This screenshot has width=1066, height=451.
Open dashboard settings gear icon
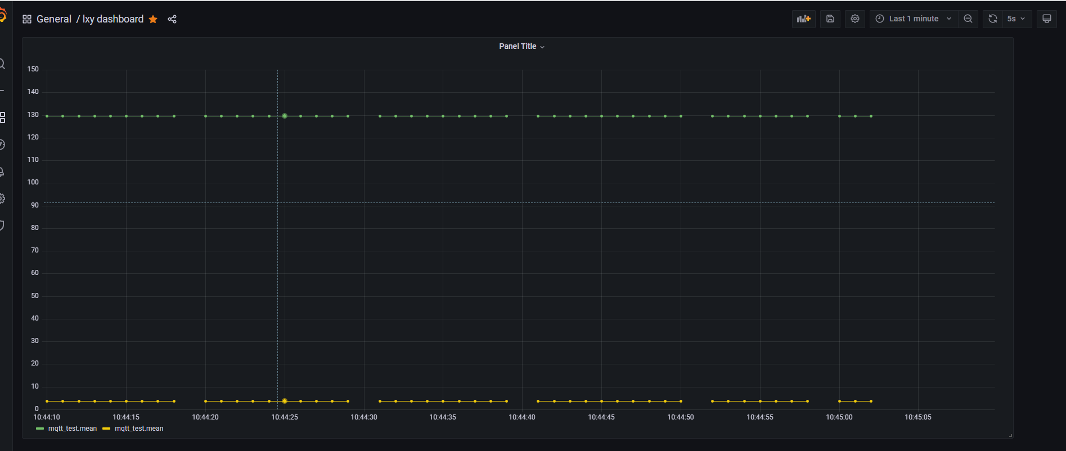(x=854, y=19)
